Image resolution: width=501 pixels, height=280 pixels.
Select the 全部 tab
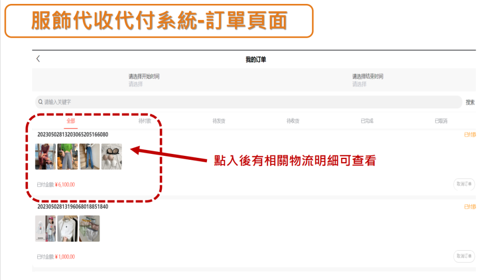[70, 121]
